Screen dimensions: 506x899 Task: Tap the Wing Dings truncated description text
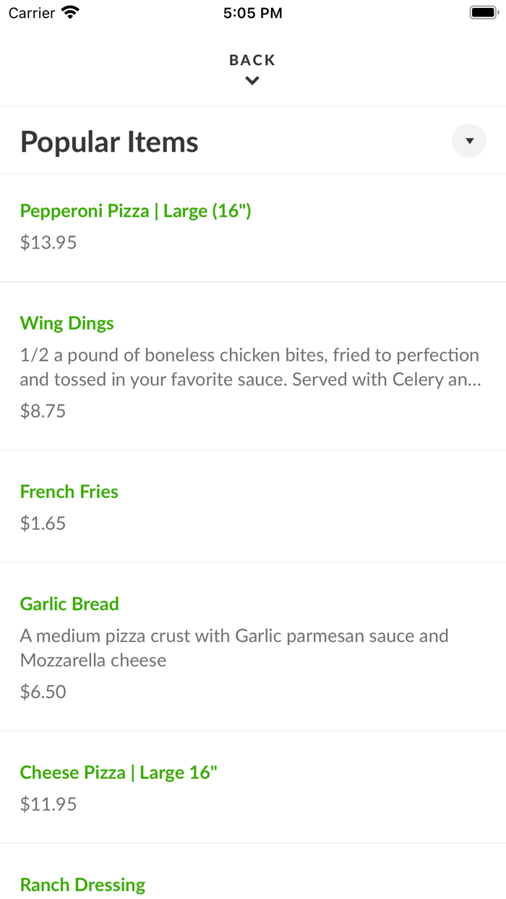[x=249, y=366]
